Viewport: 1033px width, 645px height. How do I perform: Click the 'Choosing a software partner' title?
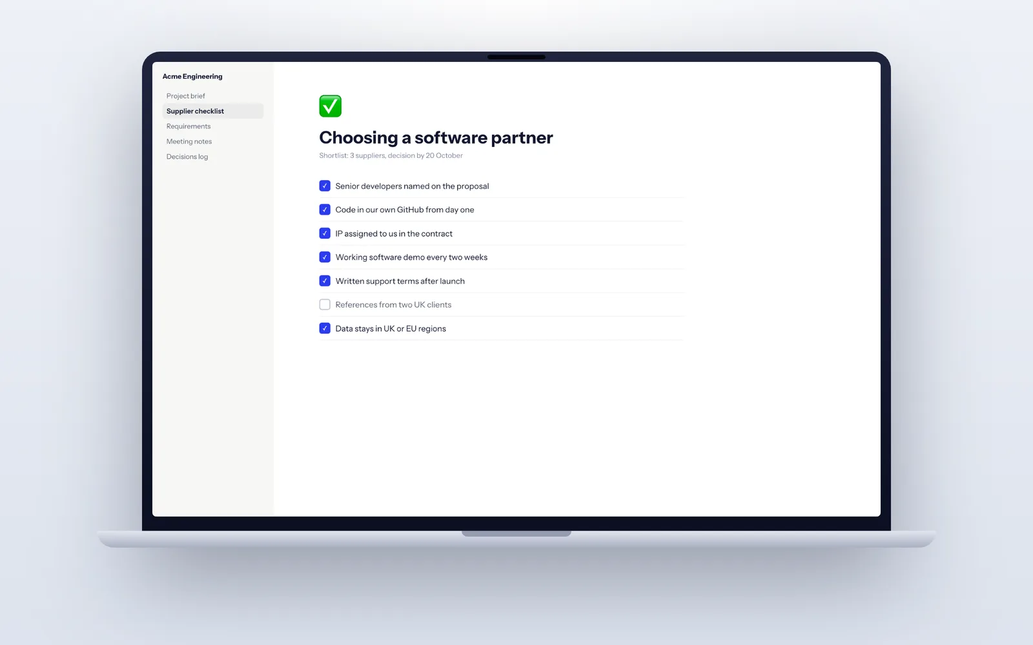(x=436, y=137)
